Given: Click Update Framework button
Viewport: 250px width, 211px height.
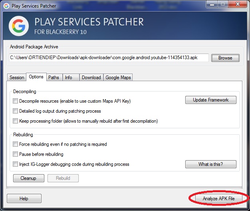Looking at the screenshot, I should tap(211, 100).
